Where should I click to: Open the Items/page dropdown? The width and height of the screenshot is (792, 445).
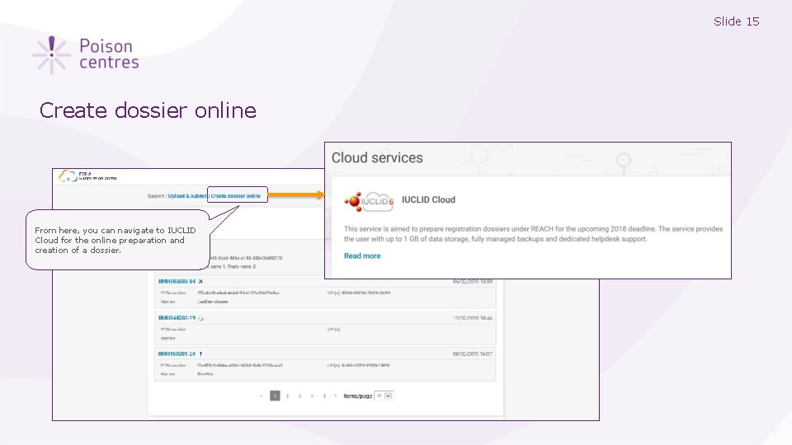point(384,396)
